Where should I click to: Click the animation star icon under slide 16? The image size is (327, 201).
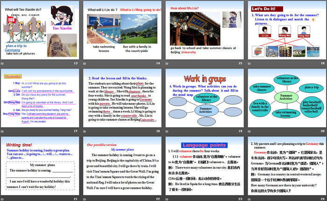[249, 63]
